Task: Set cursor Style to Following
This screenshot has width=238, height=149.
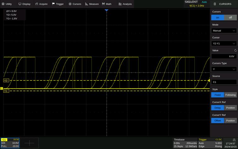Action: [230, 95]
